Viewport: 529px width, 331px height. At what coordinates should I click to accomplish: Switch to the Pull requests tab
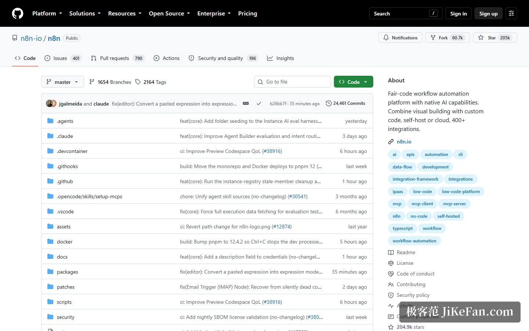click(x=118, y=58)
